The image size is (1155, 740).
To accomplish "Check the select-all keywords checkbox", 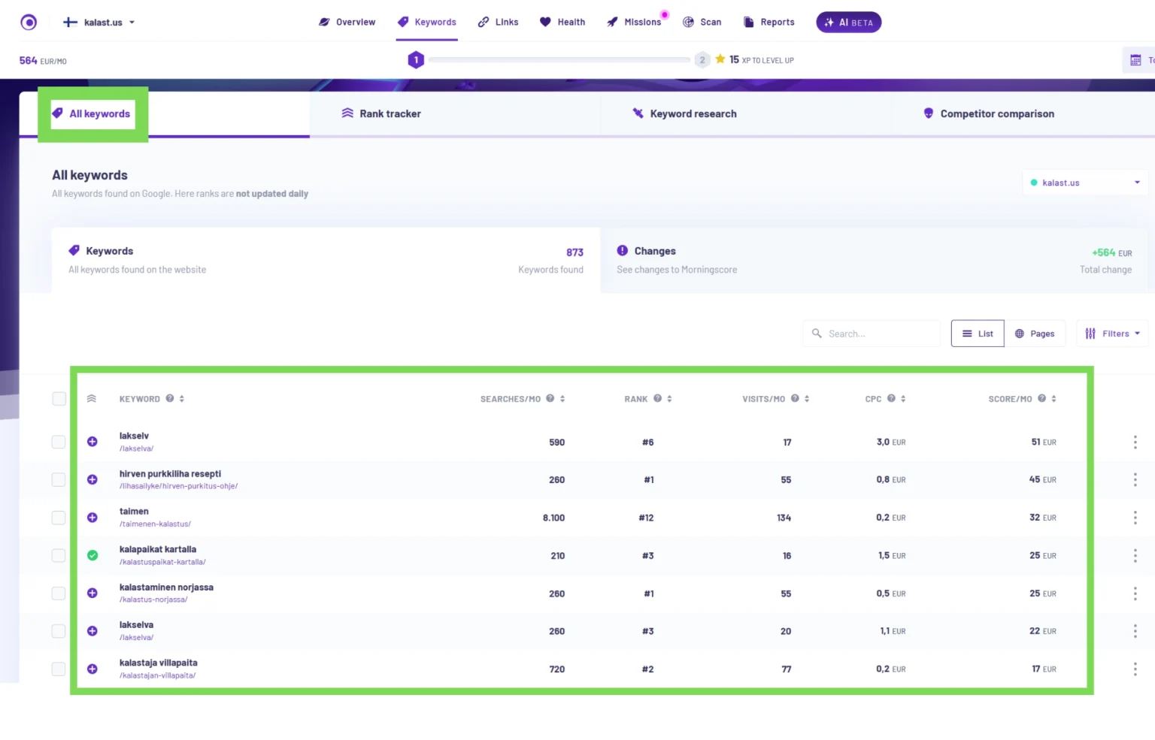I will coord(59,399).
